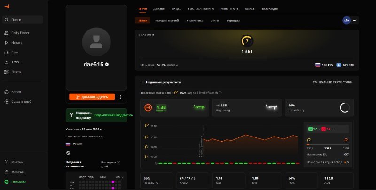
Task: Open Магазин in sidebar
Action: point(15,172)
